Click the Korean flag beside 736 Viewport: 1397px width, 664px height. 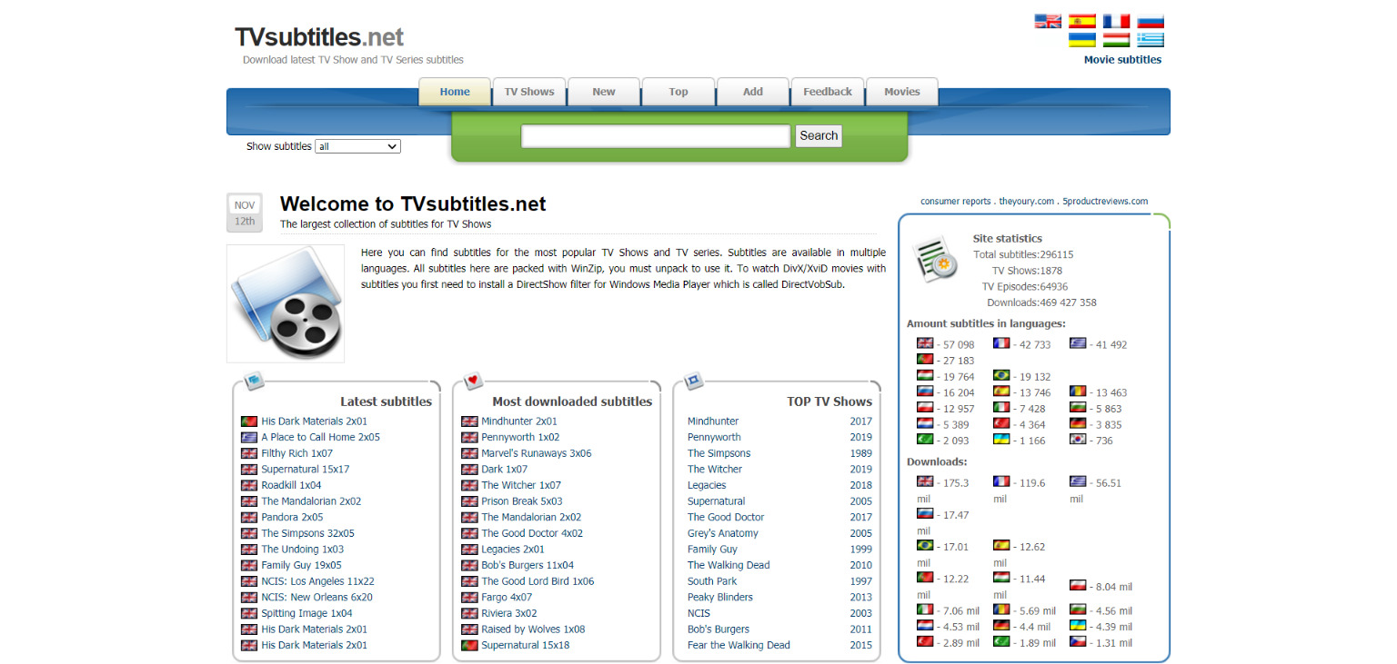click(1078, 440)
